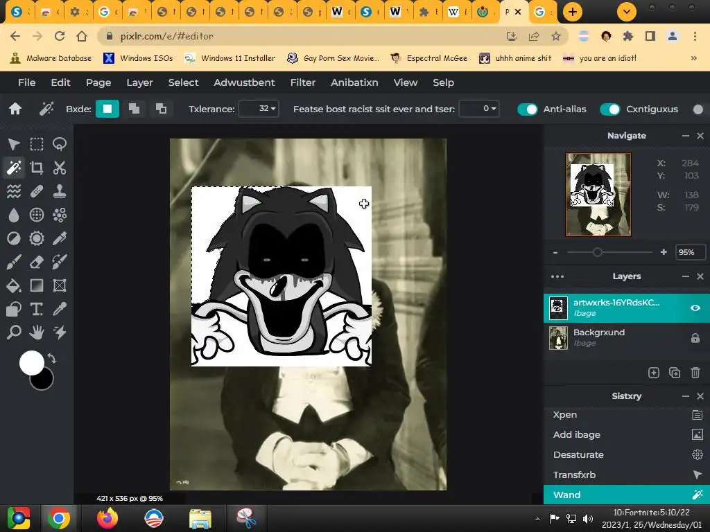This screenshot has width=710, height=532.
Task: Open the Select menu
Action: point(183,82)
